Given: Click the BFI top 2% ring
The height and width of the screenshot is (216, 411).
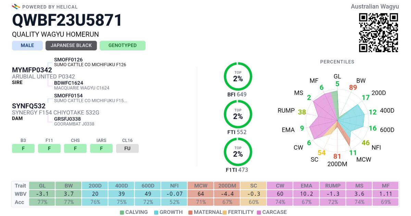Looking at the screenshot, I should tap(238, 76).
